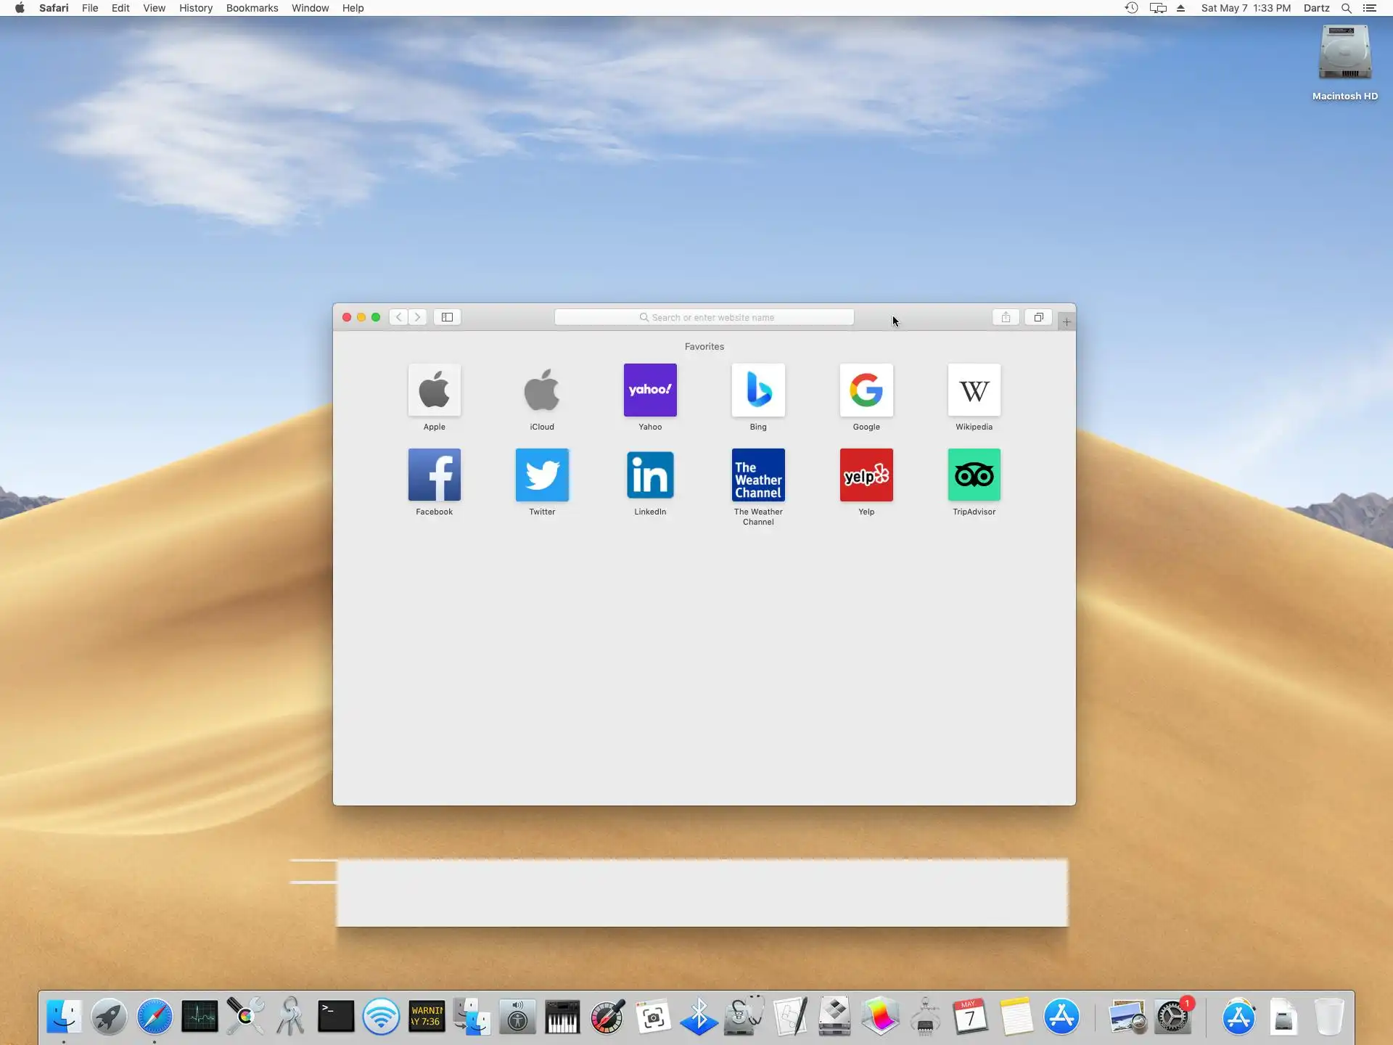This screenshot has width=1393, height=1045.
Task: Open the Wikipedia favorite
Action: 974,390
